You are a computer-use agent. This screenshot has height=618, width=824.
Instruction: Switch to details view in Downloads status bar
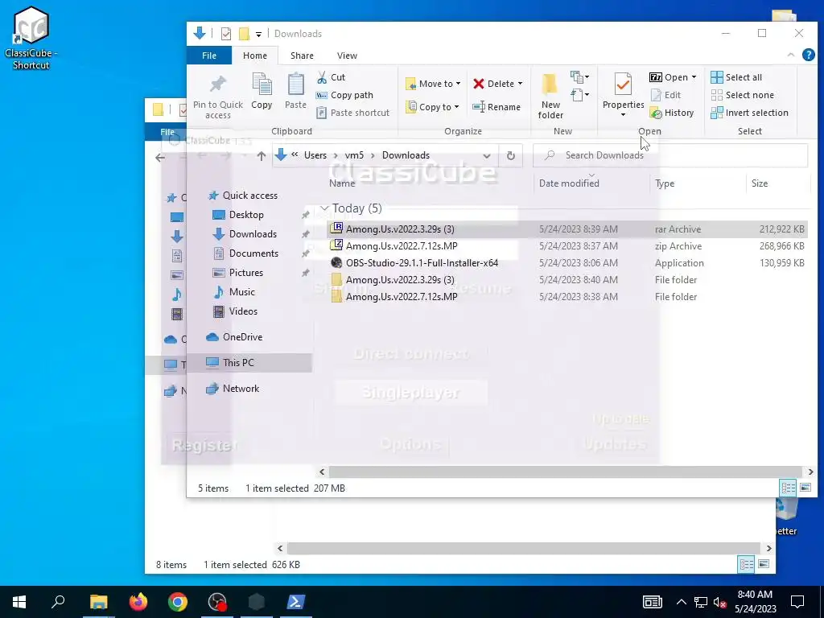788,488
